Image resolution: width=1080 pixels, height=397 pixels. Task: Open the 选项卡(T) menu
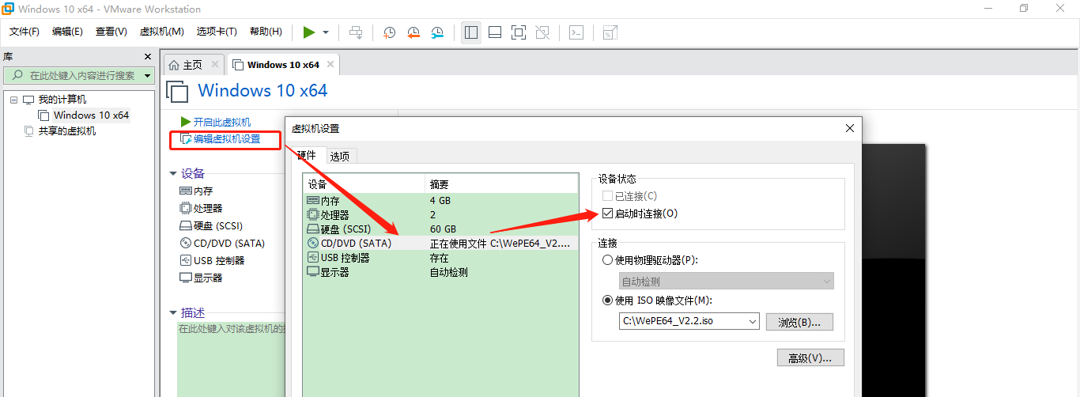coord(217,32)
